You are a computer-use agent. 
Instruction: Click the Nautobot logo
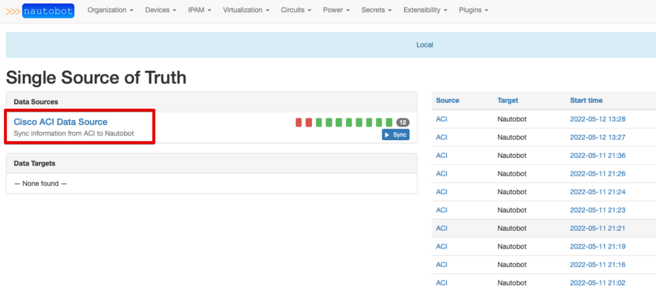pyautogui.click(x=40, y=10)
